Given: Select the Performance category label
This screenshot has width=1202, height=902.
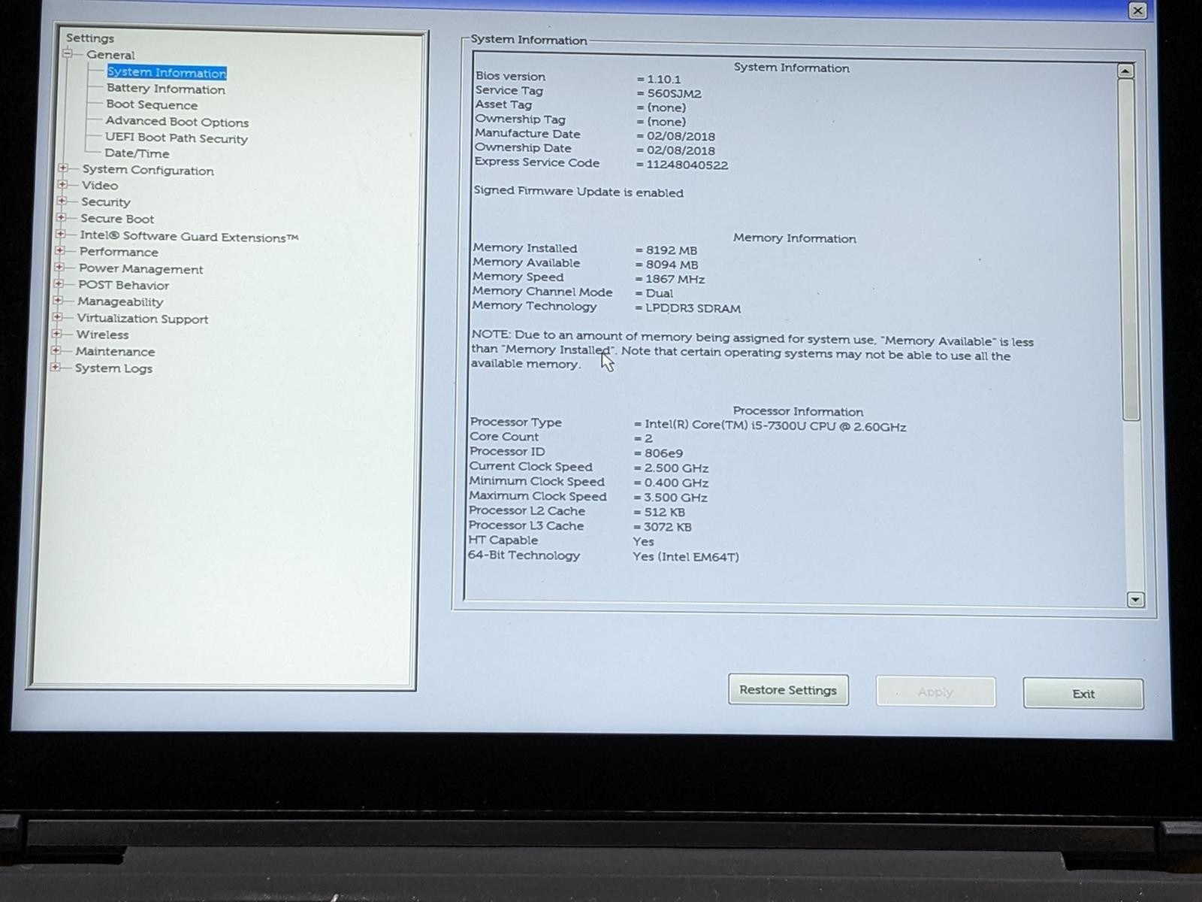Looking at the screenshot, I should pyautogui.click(x=119, y=252).
